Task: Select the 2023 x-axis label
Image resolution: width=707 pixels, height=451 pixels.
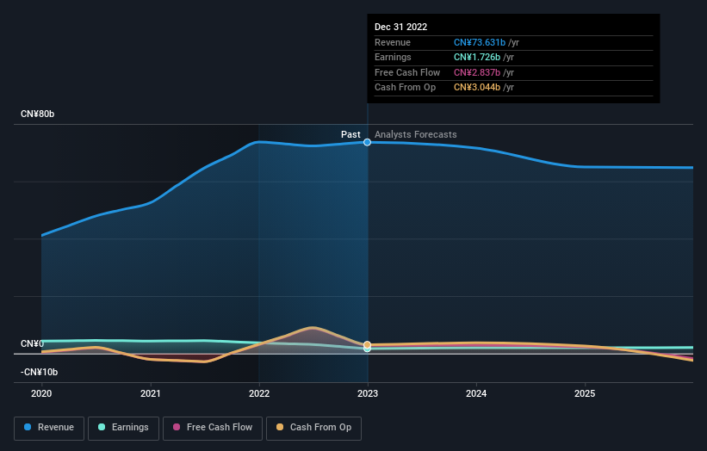Action: [368, 393]
